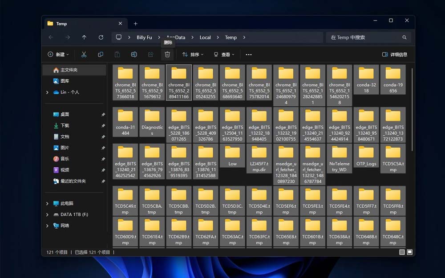Toggle the 详细信息 details pane
The image size is (445, 278).
click(395, 54)
